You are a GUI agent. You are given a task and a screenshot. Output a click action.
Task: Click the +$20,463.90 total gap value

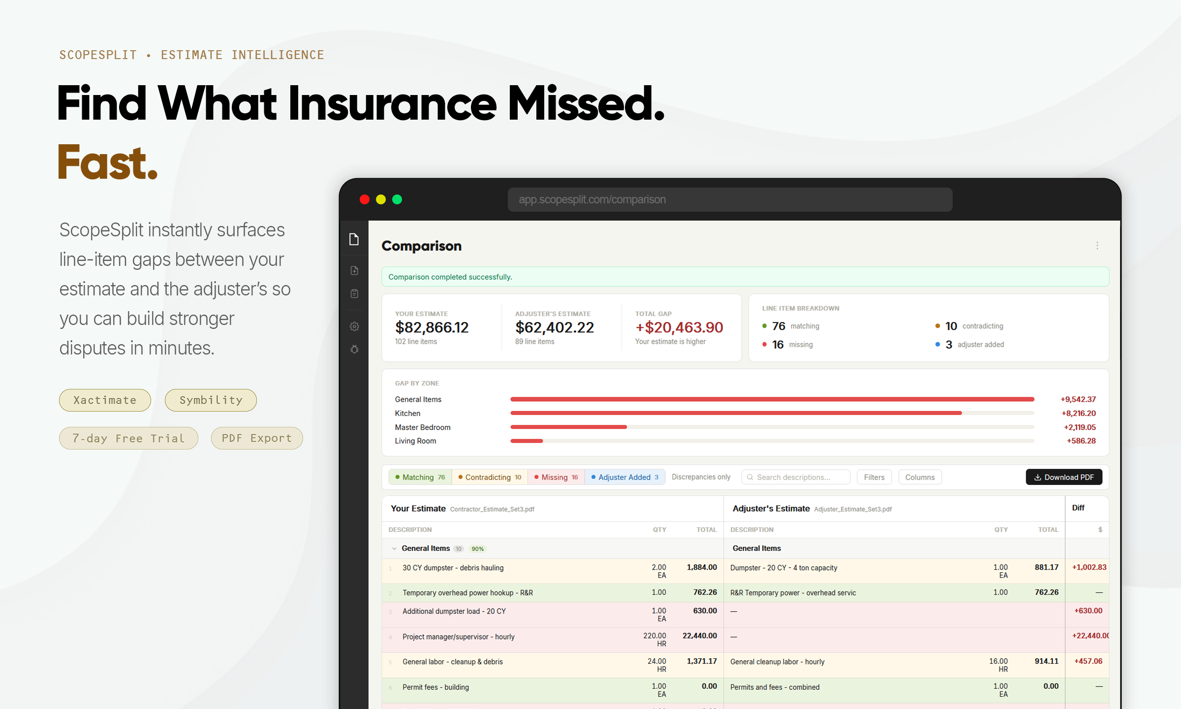[679, 327]
